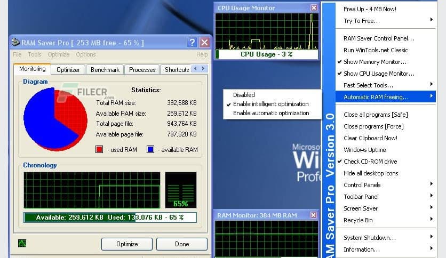Viewport: 446px width, 258px height.
Task: Switch to the Shortcuts tab
Action: [177, 70]
